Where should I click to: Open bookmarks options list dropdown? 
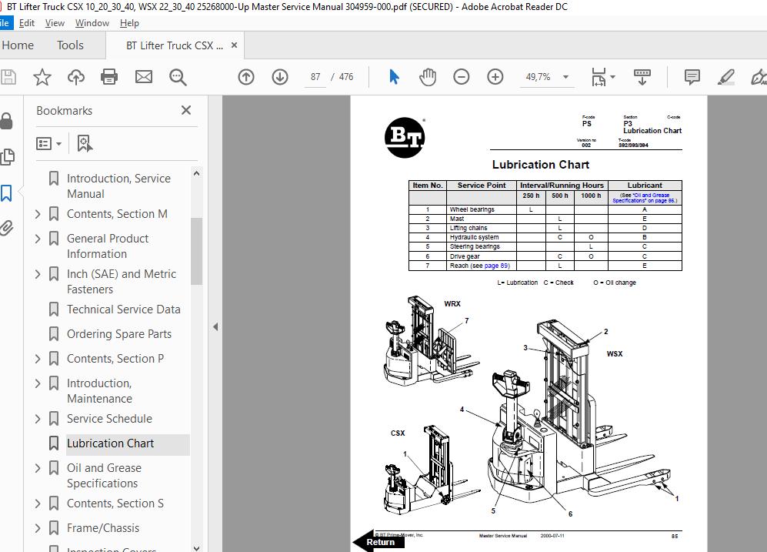(49, 143)
